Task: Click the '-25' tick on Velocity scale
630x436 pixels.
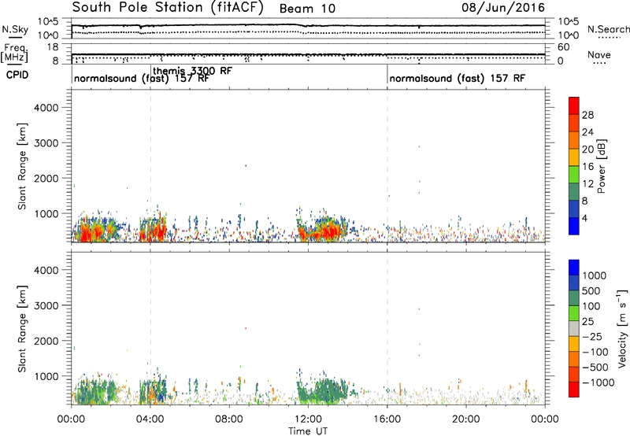Action: tap(592, 336)
